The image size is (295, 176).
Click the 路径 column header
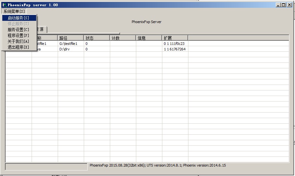70,38
